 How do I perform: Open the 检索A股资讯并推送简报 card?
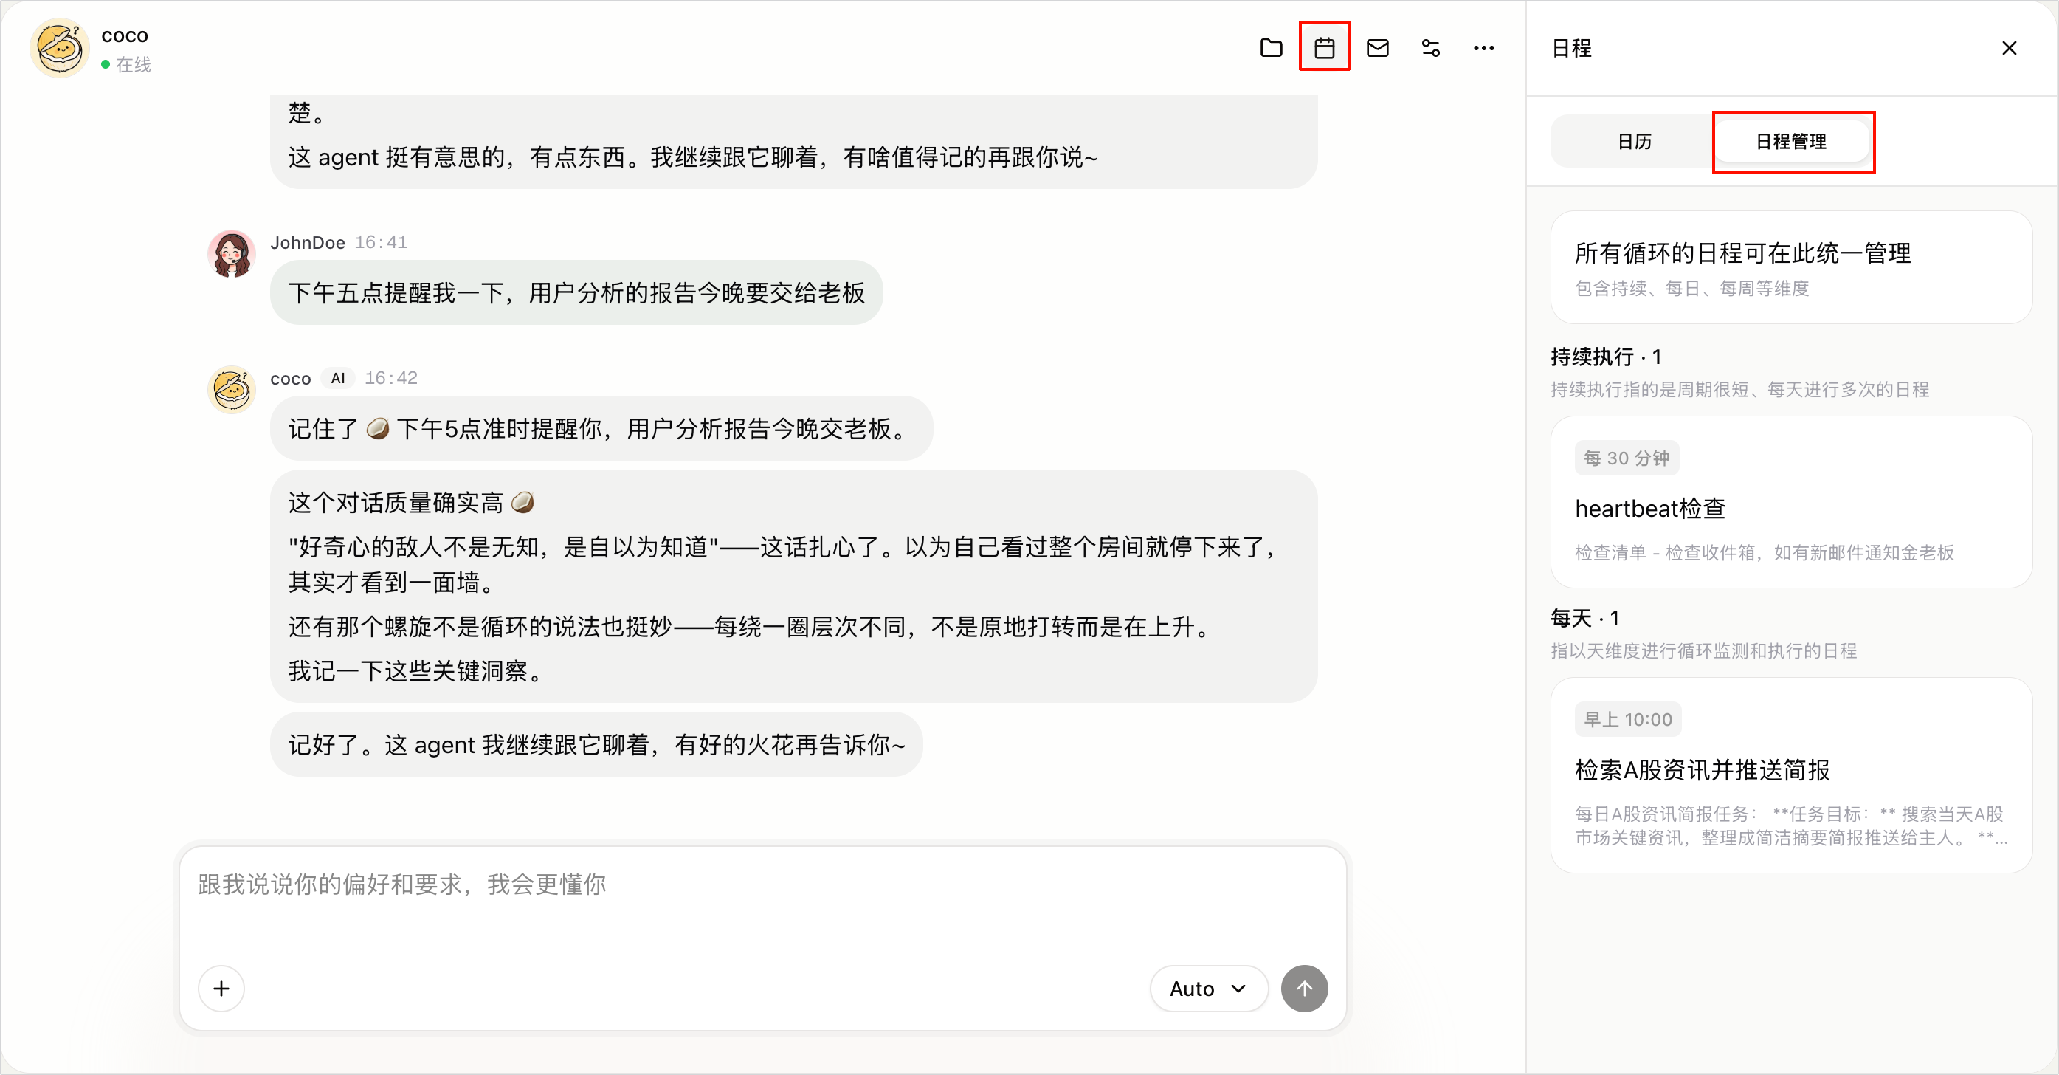(x=1791, y=775)
